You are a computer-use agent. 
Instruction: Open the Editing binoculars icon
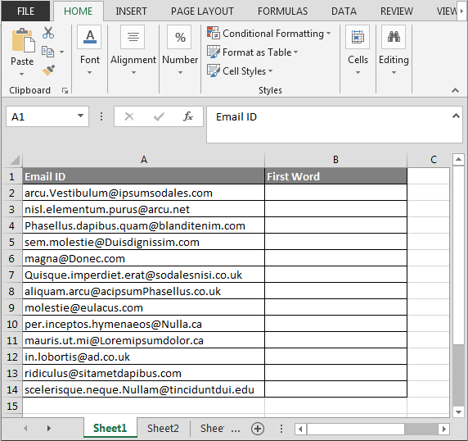394,37
